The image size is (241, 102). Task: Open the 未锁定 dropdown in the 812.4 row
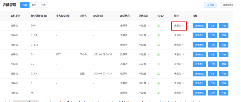179,35
